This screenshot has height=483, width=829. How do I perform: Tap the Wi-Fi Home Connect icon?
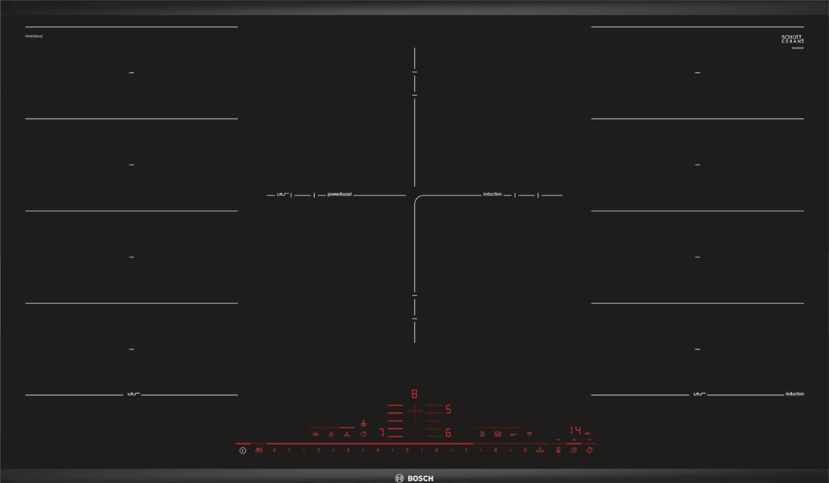pyautogui.click(x=529, y=434)
